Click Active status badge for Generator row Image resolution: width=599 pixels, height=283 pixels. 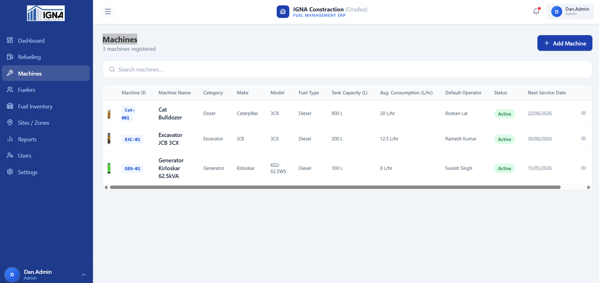click(x=504, y=168)
